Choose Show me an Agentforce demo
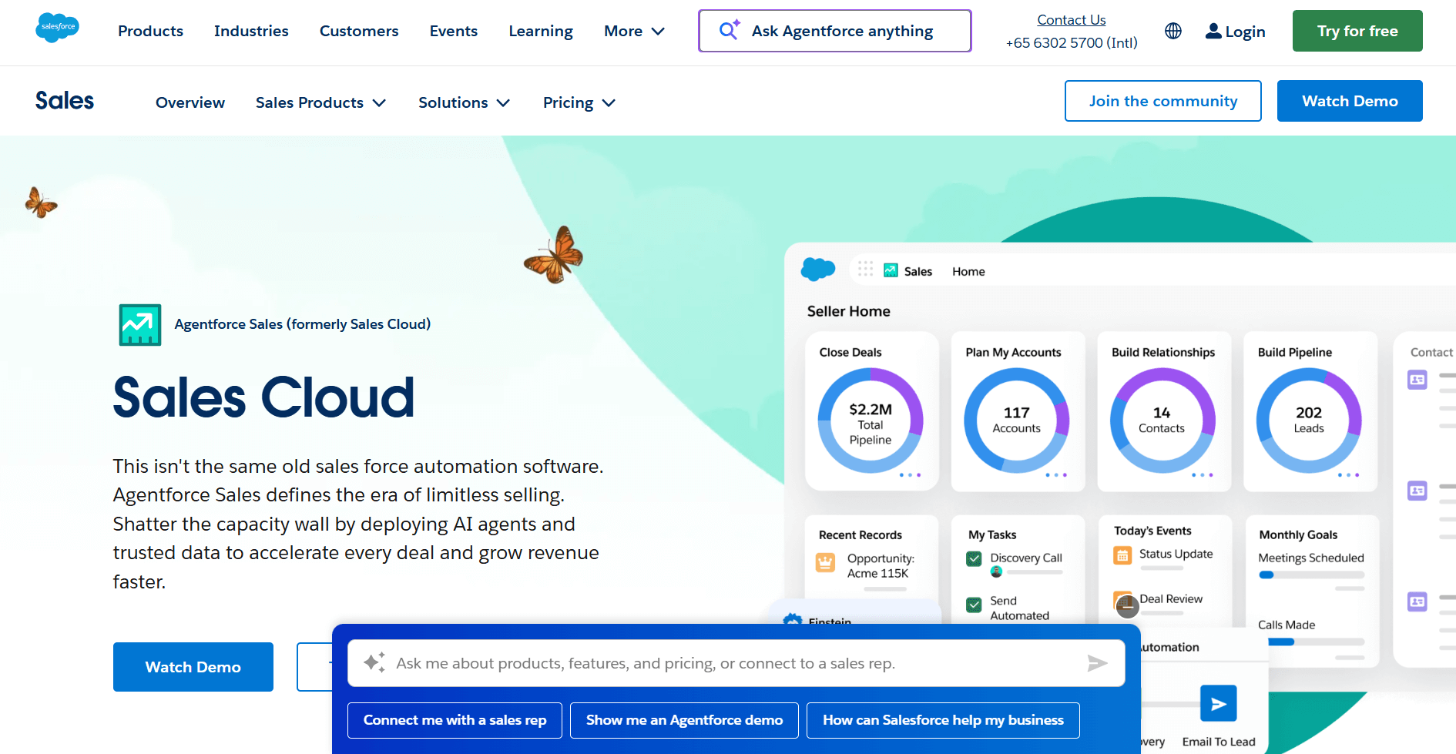This screenshot has height=754, width=1456. pos(684,720)
